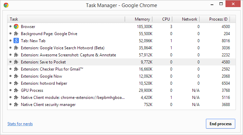Select Extension: Awesome Screenshot: Capture & Annotate
This screenshot has height=135, width=243.
pyautogui.click(x=121, y=55)
